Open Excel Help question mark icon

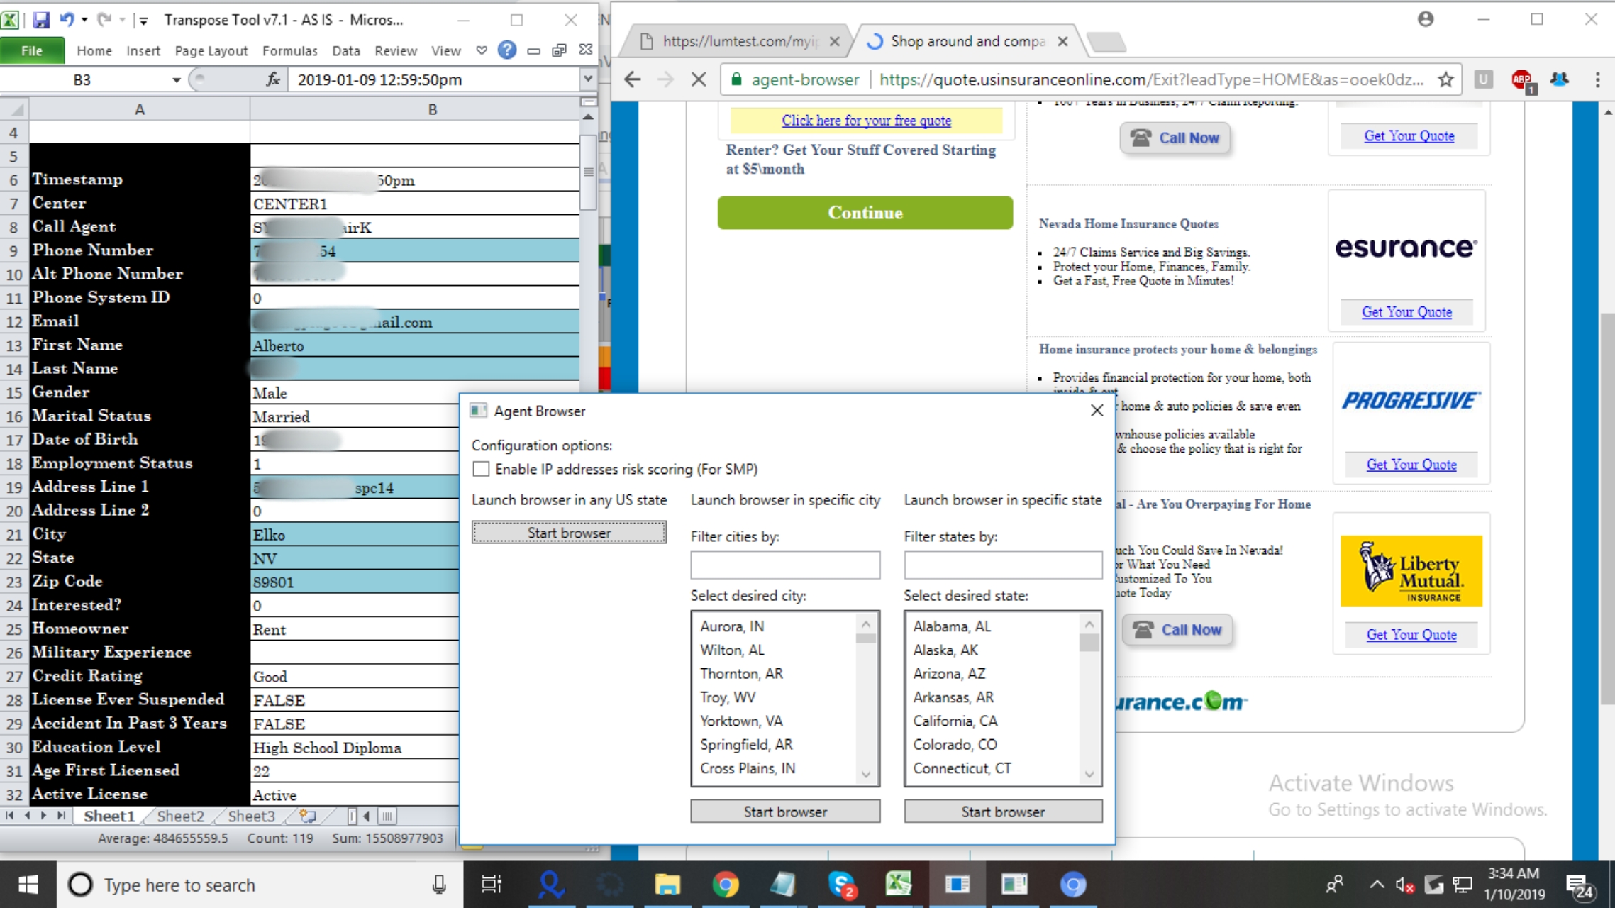[x=506, y=50]
